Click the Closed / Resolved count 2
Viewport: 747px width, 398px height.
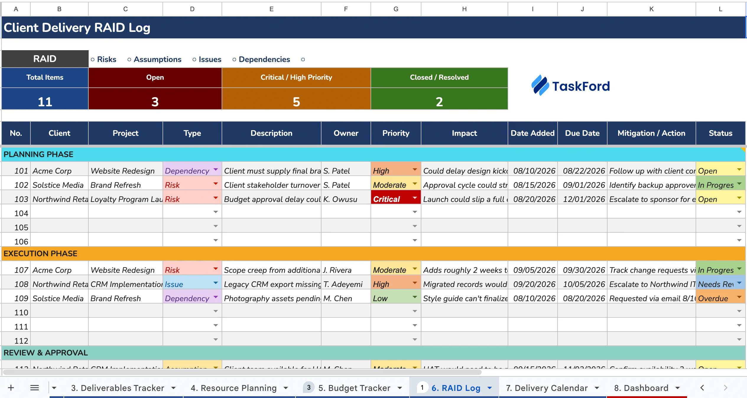click(x=439, y=102)
